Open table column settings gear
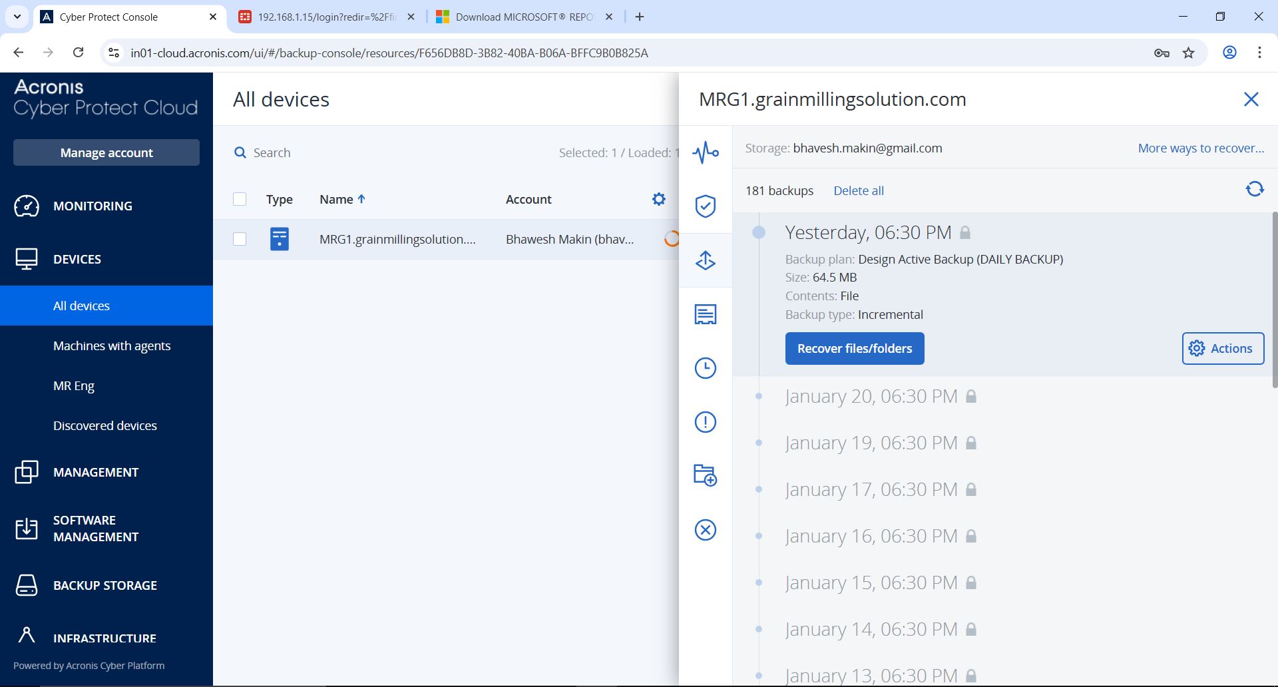 coord(659,199)
